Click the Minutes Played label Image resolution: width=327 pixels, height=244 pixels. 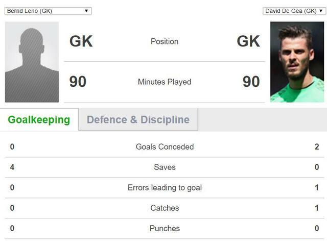click(x=165, y=82)
